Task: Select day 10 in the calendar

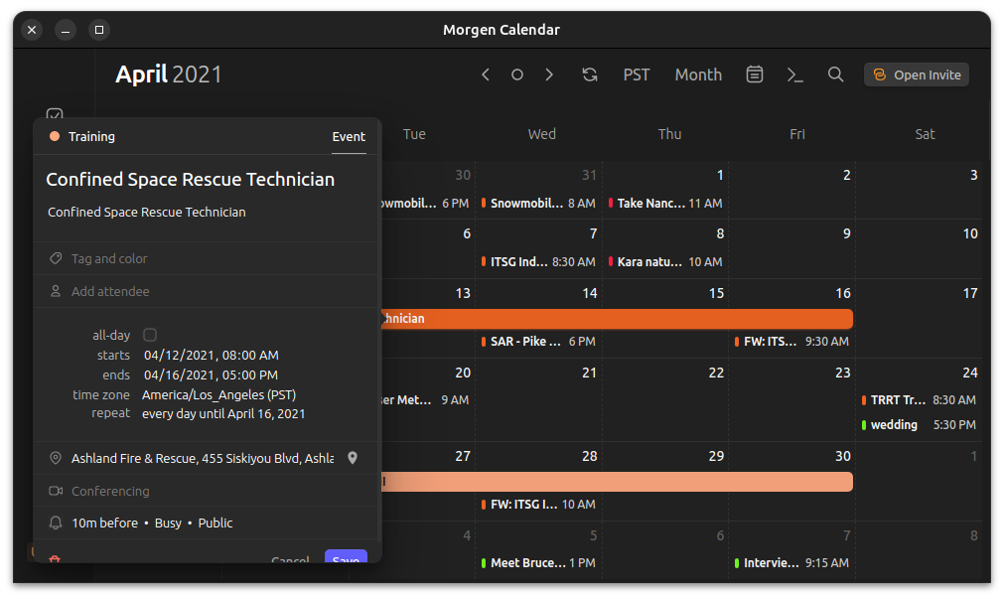Action: point(969,233)
